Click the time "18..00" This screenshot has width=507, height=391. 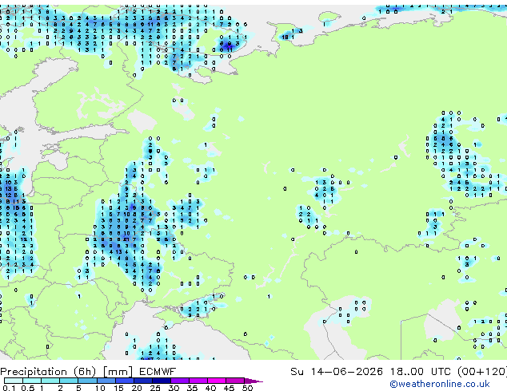[x=406, y=372]
